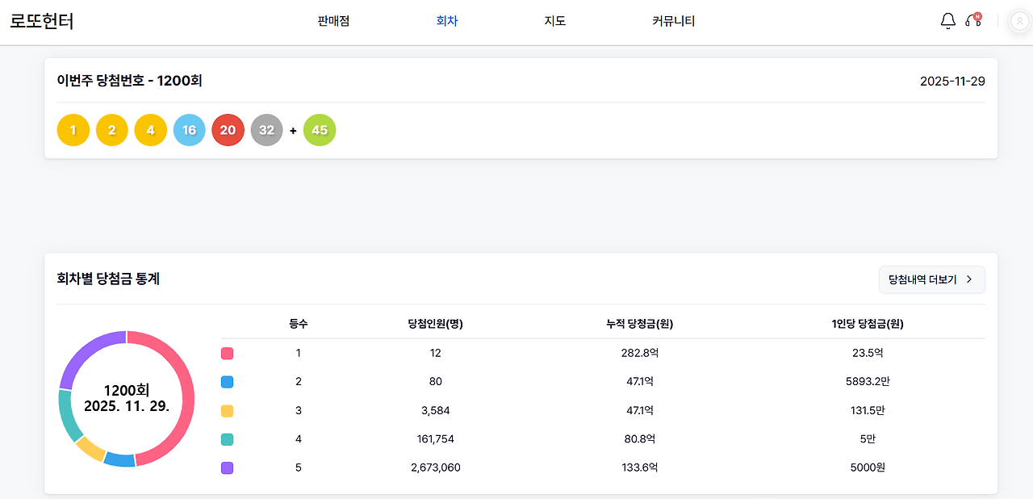
Task: Click the teal rank 4 legend swatch
Action: tap(228, 439)
